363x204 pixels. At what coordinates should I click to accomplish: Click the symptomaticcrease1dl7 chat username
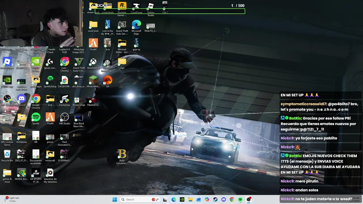(303, 104)
